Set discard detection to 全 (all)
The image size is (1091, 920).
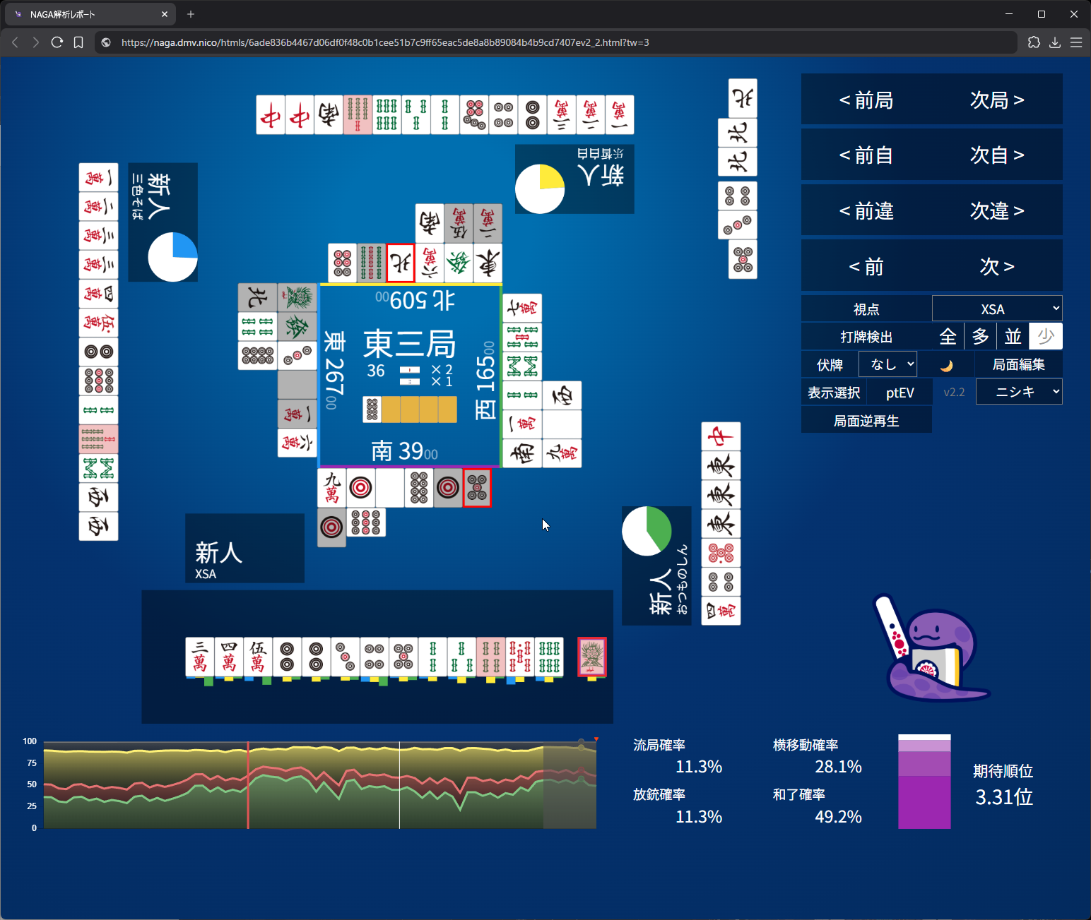948,337
